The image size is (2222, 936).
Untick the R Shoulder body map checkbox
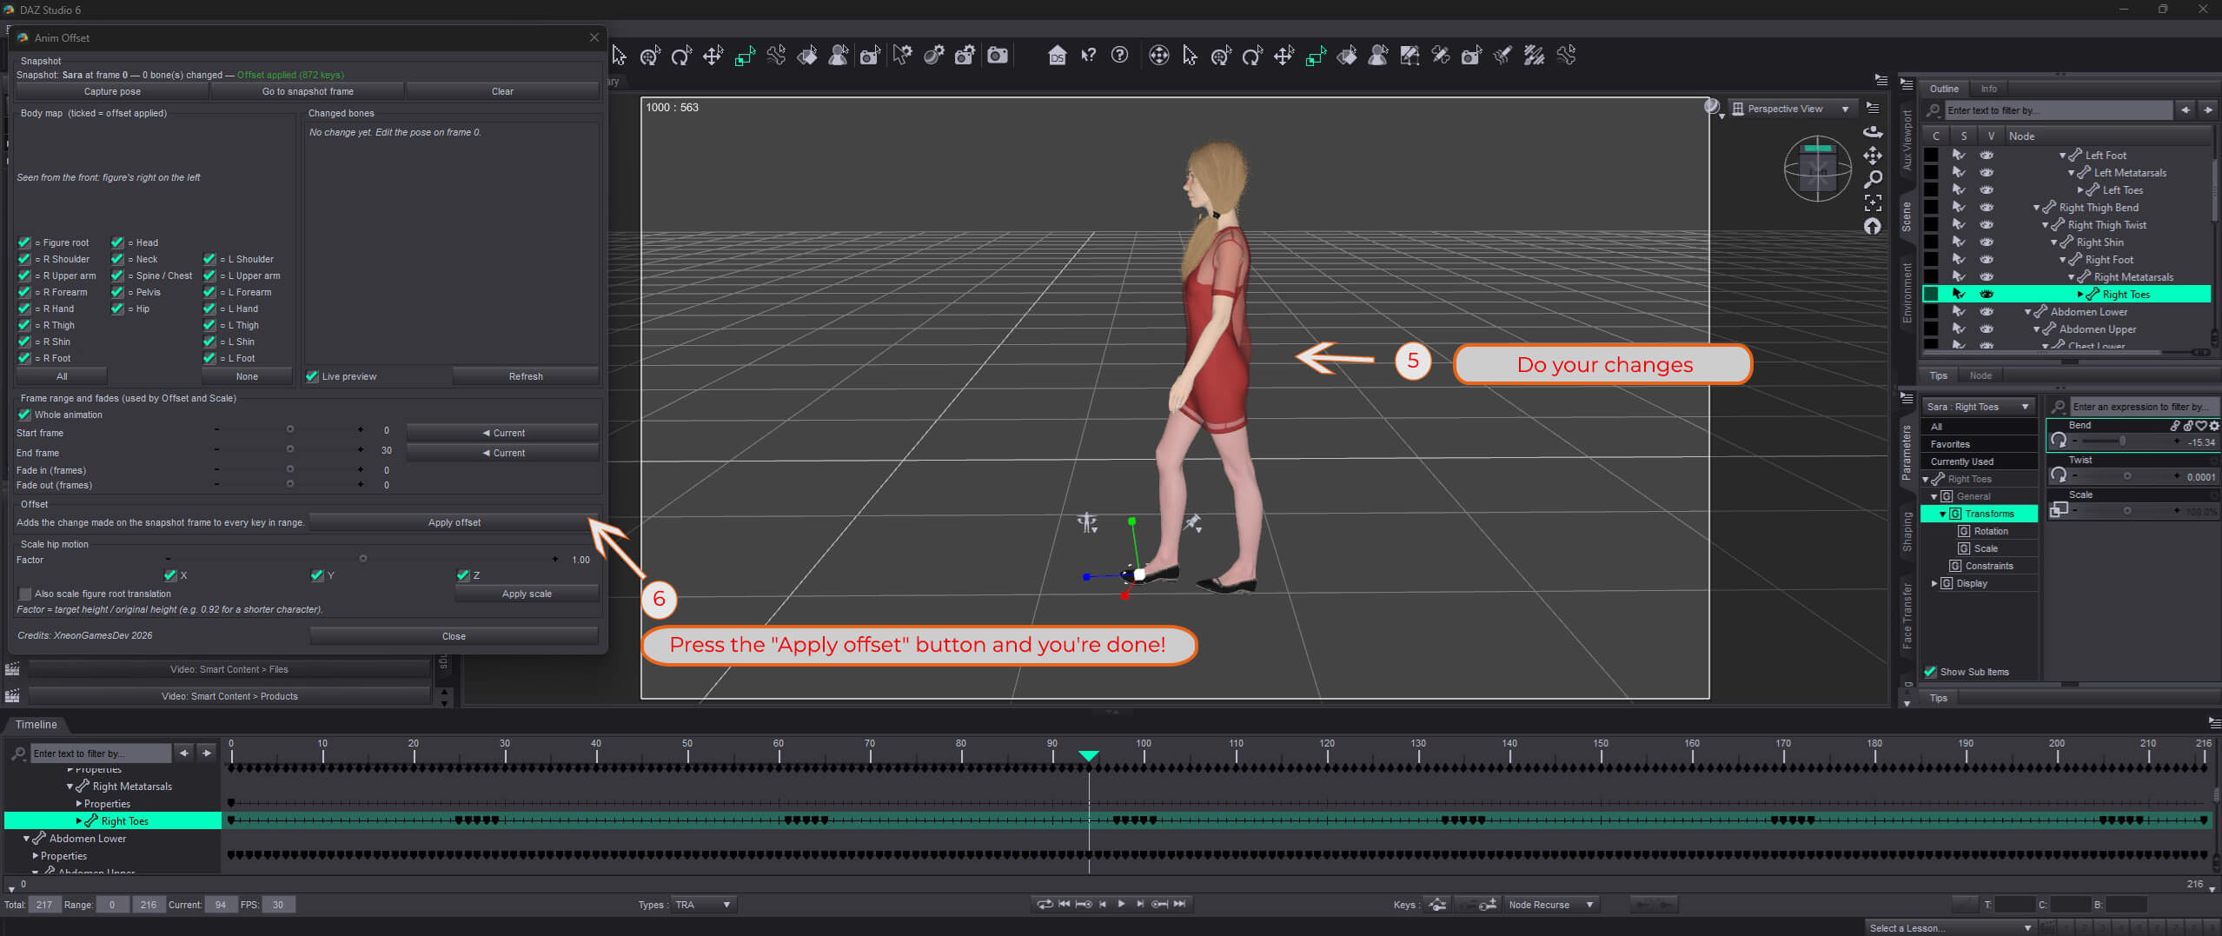24,259
